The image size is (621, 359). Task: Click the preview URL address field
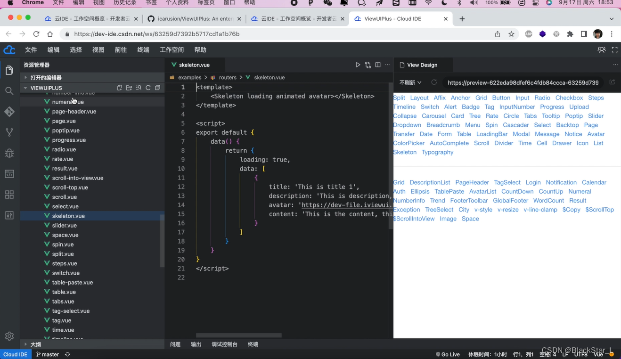(x=523, y=82)
